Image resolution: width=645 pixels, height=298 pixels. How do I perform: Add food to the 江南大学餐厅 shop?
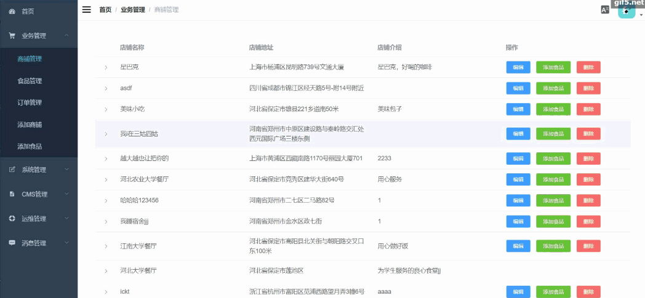tap(553, 246)
